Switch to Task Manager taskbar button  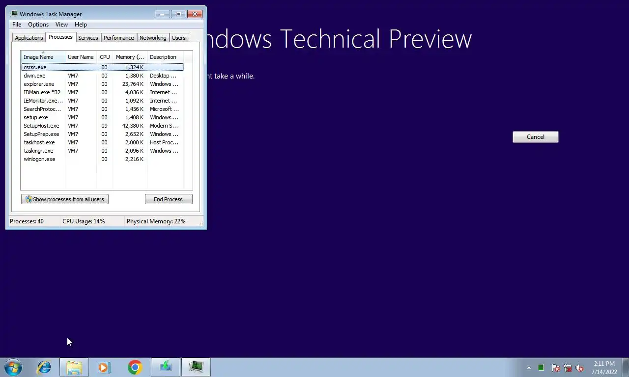[196, 367]
